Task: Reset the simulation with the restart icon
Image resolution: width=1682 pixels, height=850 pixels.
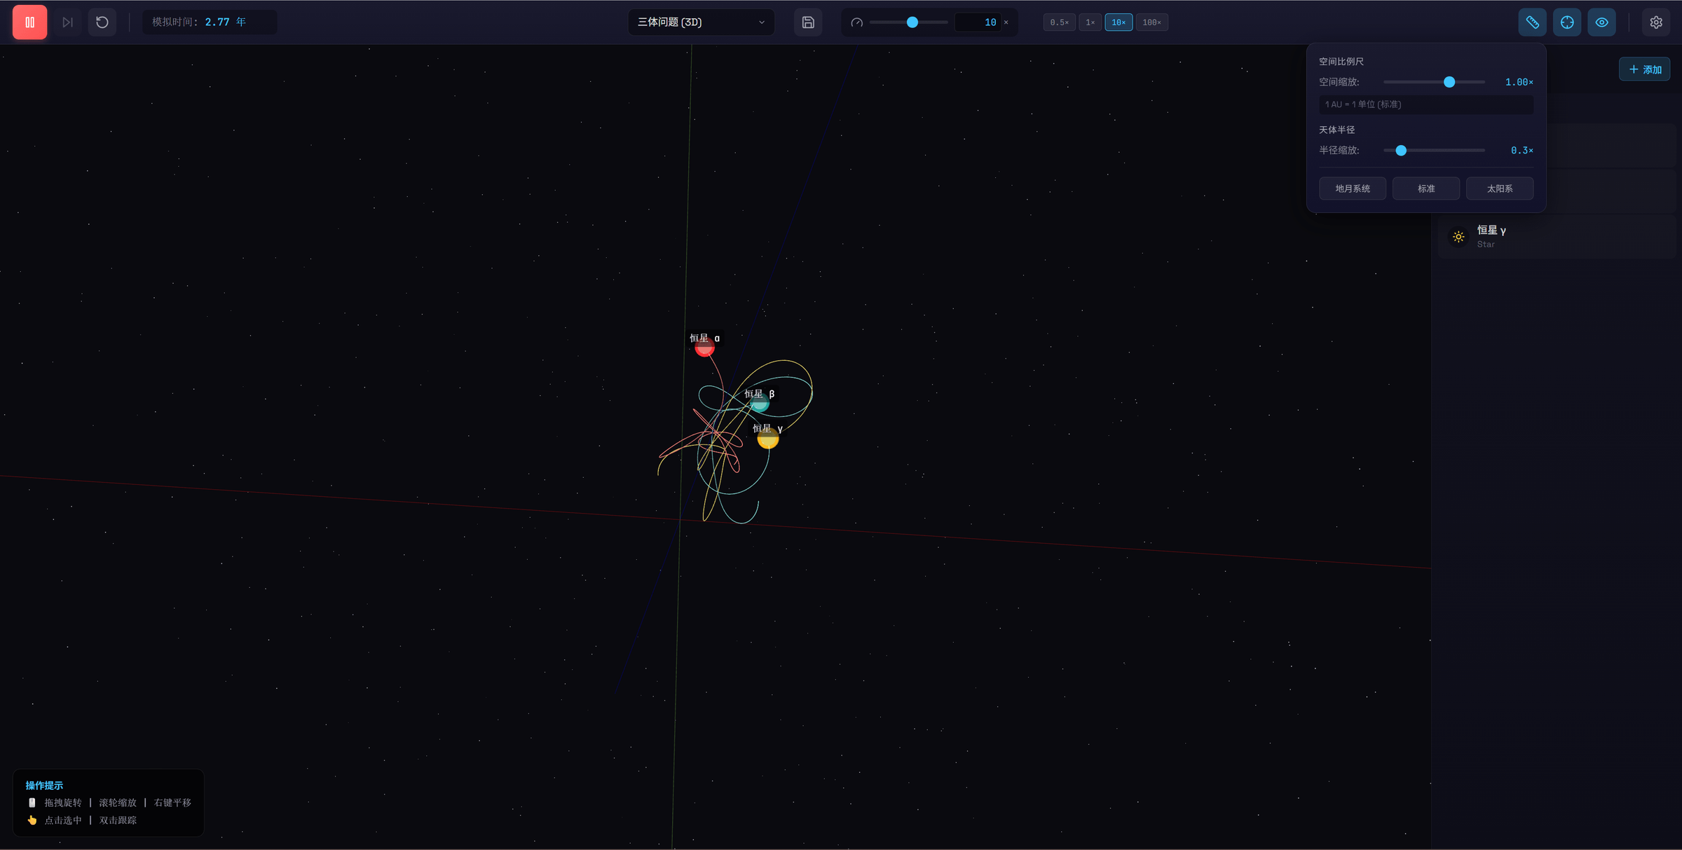Action: coord(102,22)
